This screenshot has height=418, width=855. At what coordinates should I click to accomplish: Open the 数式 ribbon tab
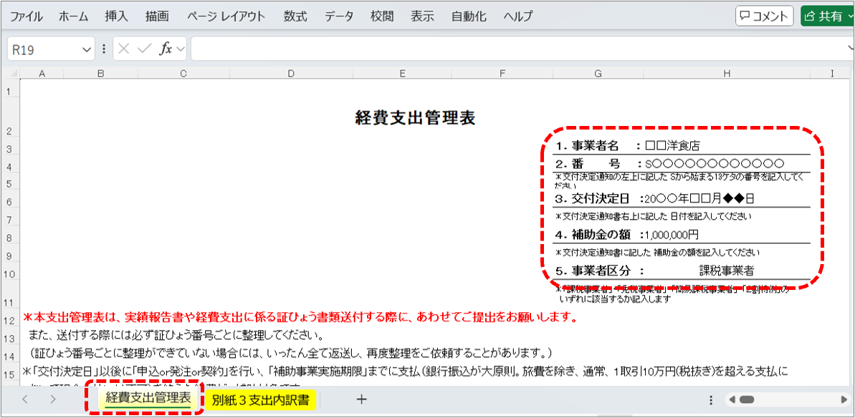point(295,16)
